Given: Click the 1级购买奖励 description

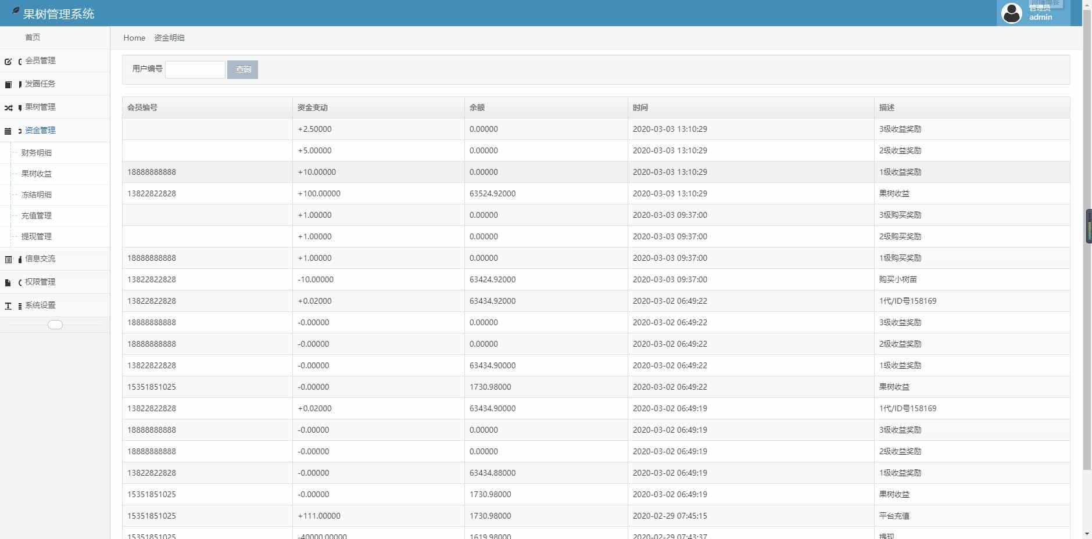Looking at the screenshot, I should tap(900, 258).
